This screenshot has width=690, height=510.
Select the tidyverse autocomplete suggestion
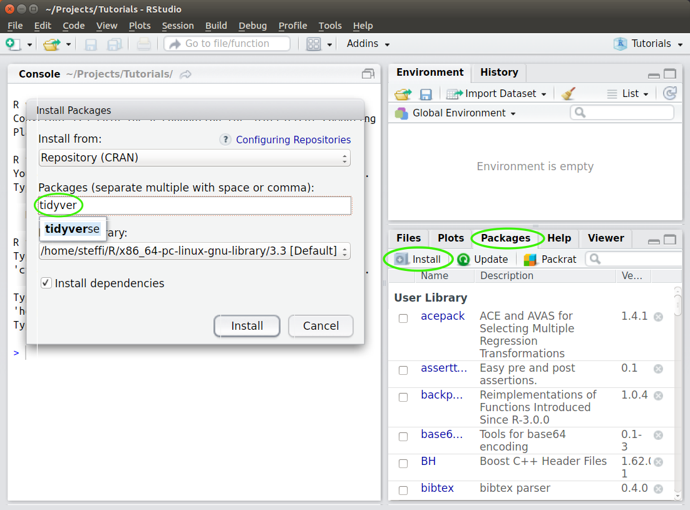tap(73, 228)
